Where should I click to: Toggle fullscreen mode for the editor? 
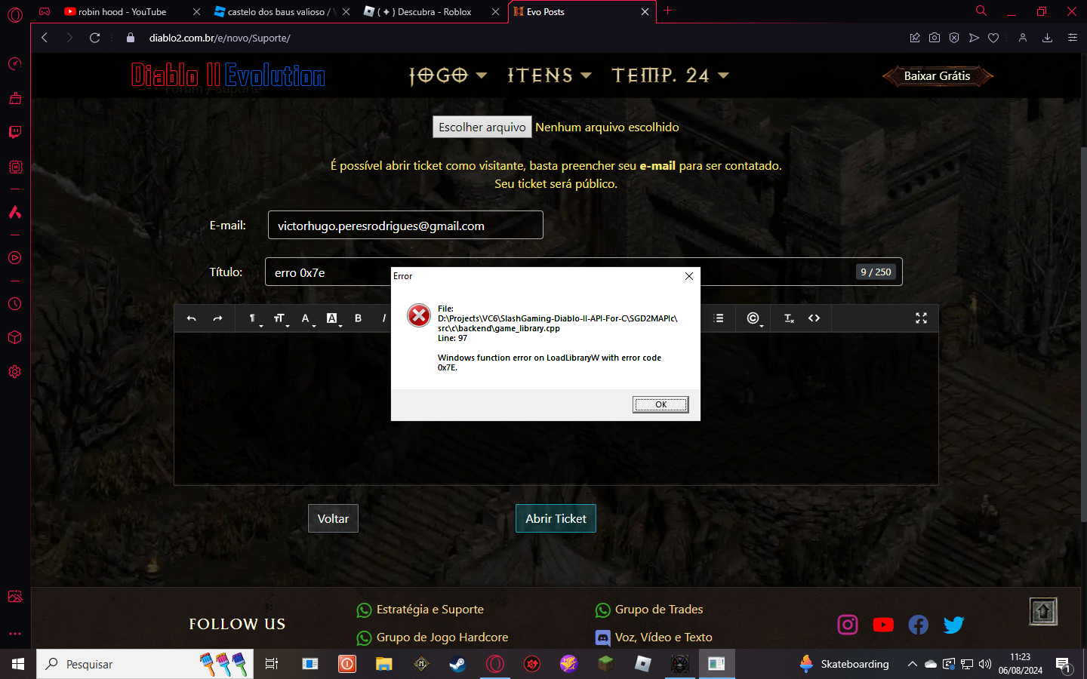tap(921, 318)
